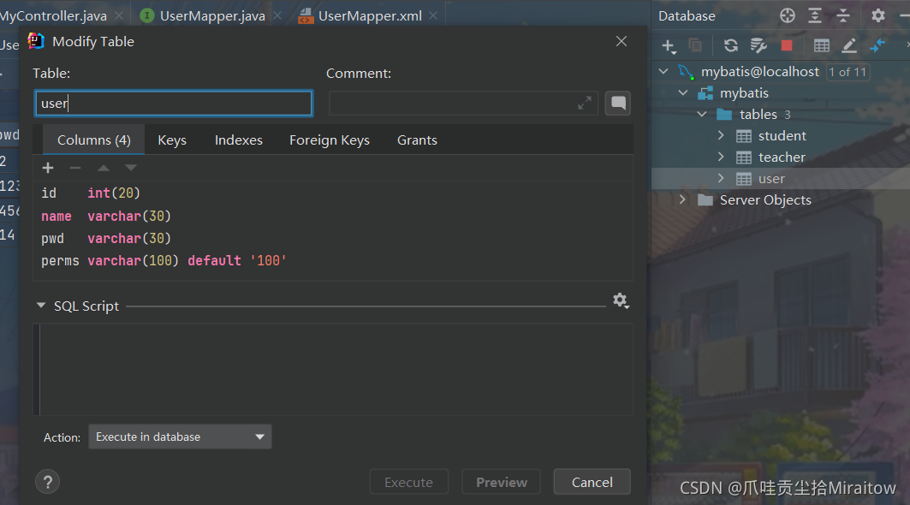Collapse the SQL Script section

(x=40, y=306)
